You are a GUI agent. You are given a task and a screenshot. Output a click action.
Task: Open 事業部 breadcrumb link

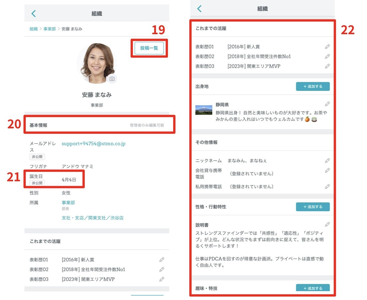(50, 29)
